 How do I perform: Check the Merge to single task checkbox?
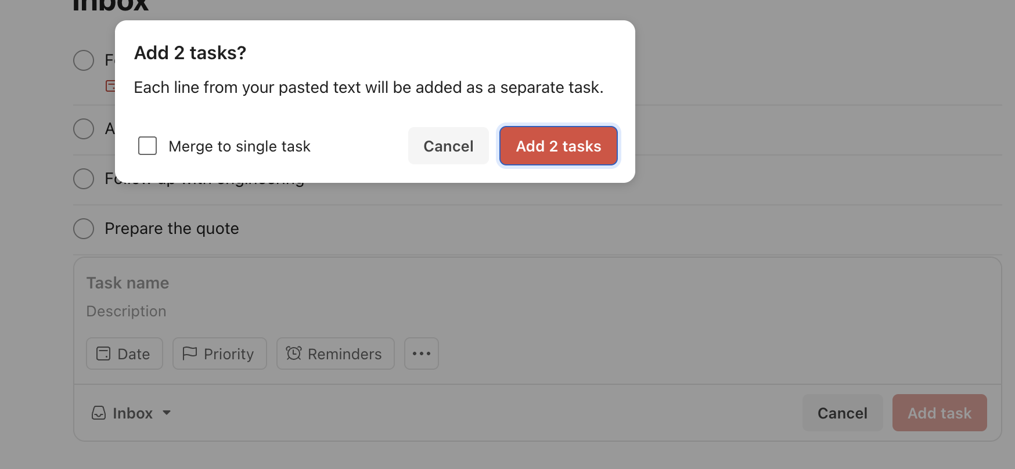pos(147,146)
